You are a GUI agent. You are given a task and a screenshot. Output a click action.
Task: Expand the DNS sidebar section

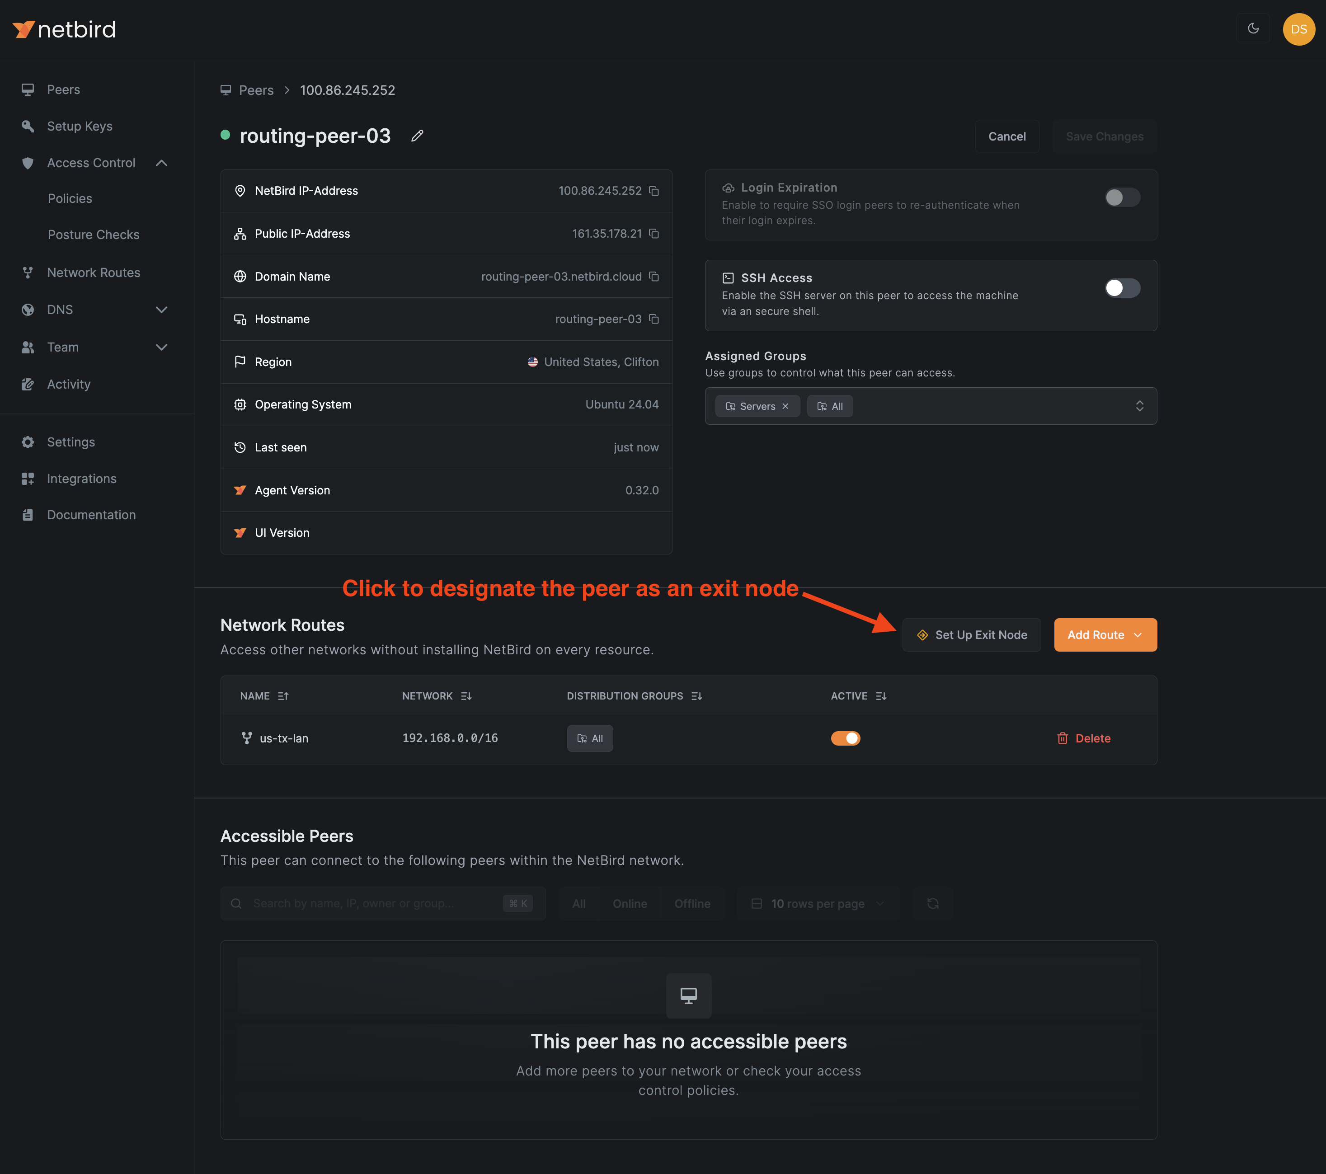pos(59,310)
